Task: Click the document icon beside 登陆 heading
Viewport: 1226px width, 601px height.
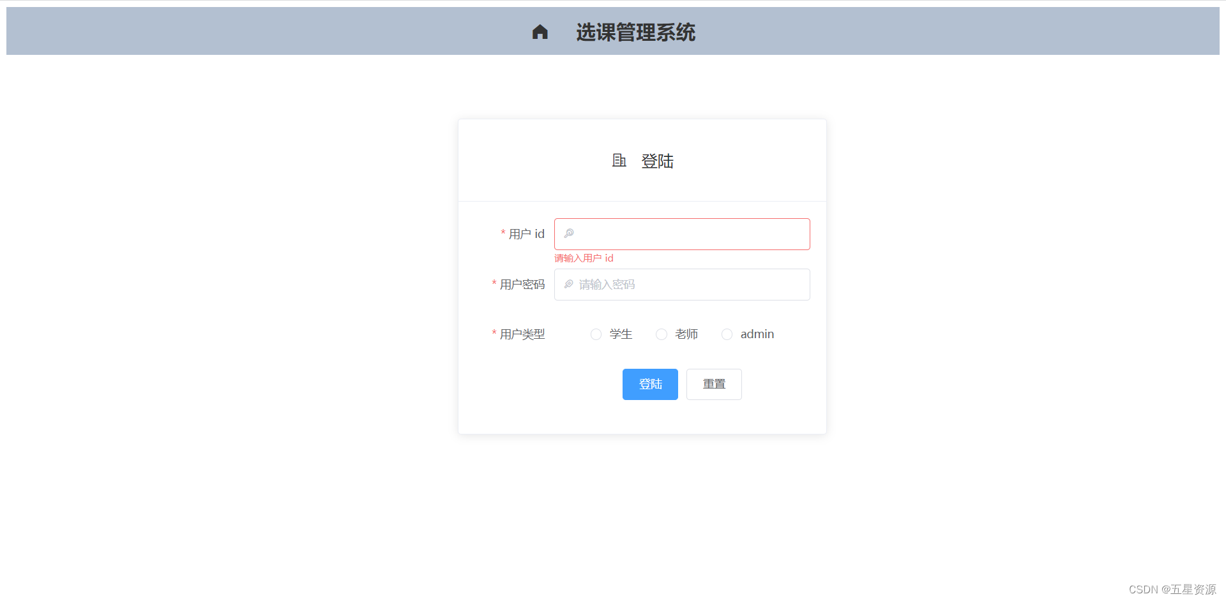Action: tap(619, 161)
